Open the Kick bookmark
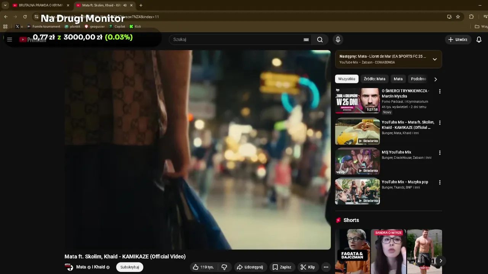 [135, 27]
